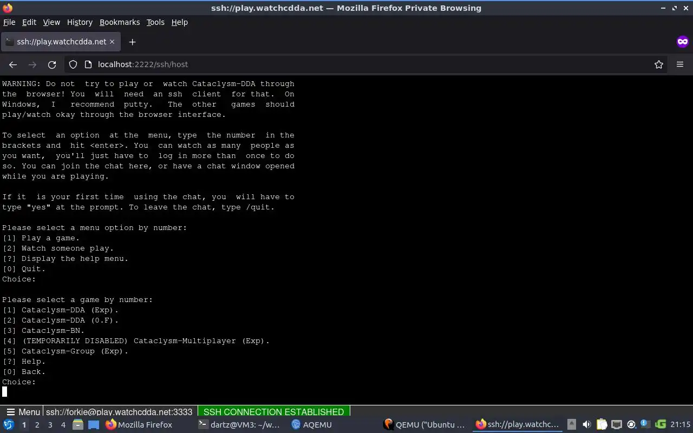This screenshot has width=693, height=433.
Task: Switch to dartz@VM3 terminal taskbar window
Action: pyautogui.click(x=239, y=425)
